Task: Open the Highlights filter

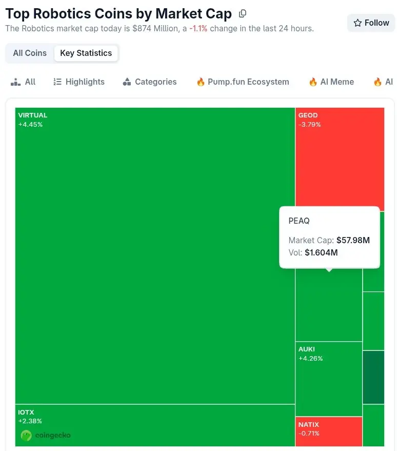Action: click(85, 82)
